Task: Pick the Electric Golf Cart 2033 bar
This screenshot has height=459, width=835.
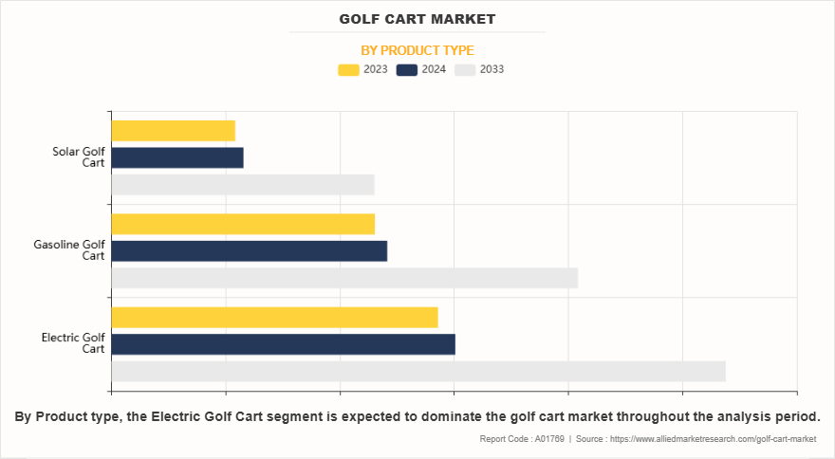Action: pyautogui.click(x=418, y=371)
